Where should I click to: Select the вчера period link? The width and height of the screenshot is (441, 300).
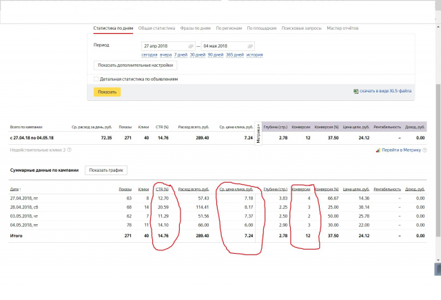[x=165, y=55]
